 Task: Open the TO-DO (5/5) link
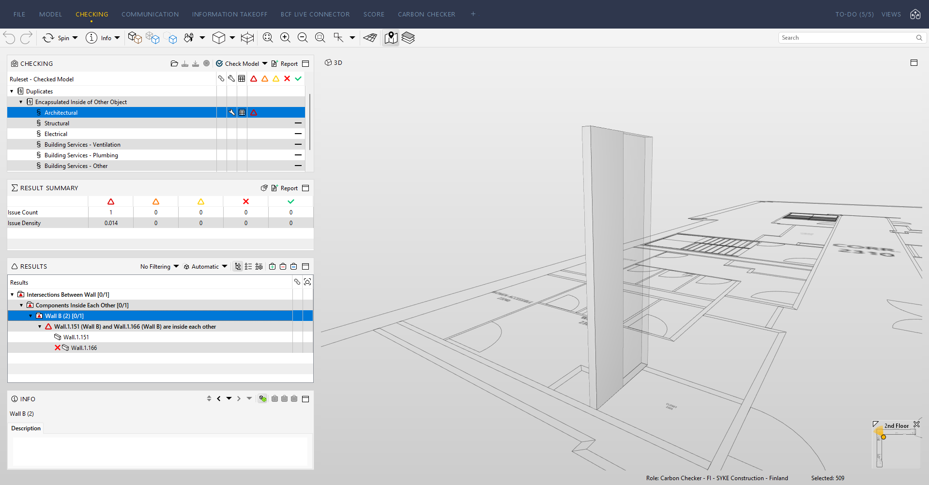(x=854, y=15)
